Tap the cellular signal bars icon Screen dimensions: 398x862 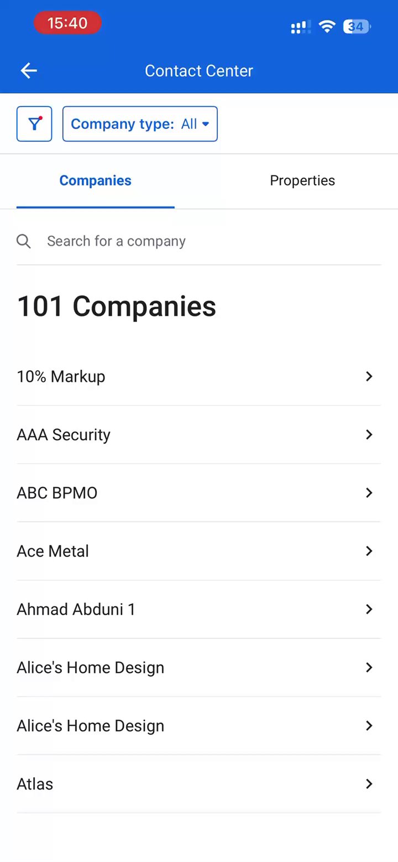tap(300, 27)
